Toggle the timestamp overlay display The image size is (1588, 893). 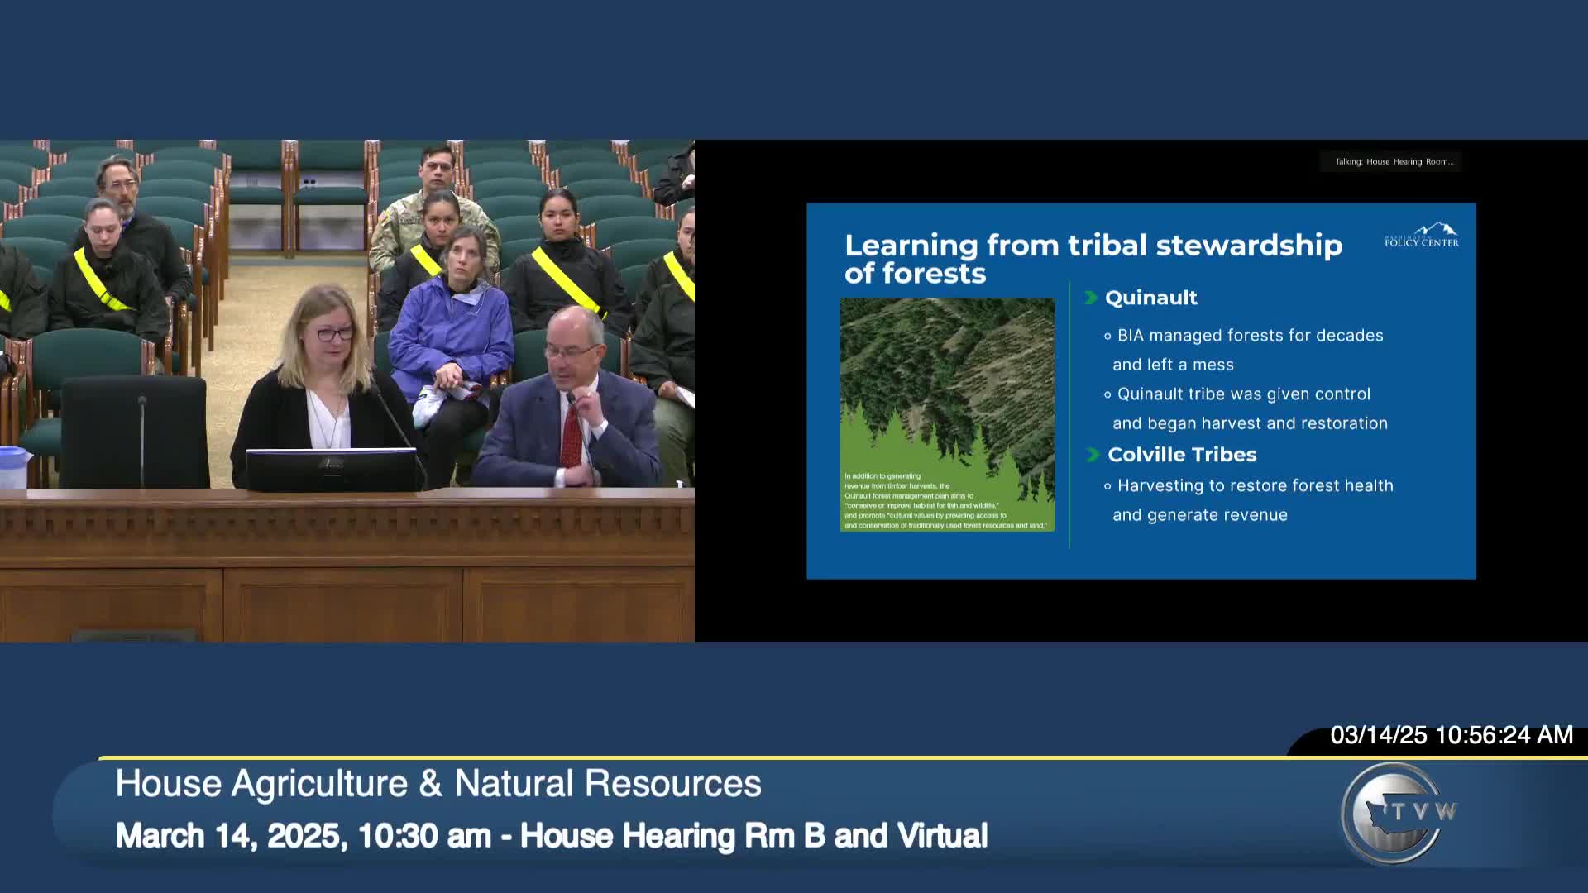[1452, 733]
